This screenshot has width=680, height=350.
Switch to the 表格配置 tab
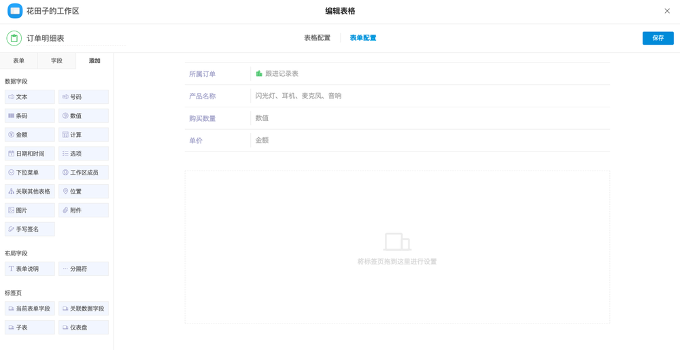[x=317, y=38]
